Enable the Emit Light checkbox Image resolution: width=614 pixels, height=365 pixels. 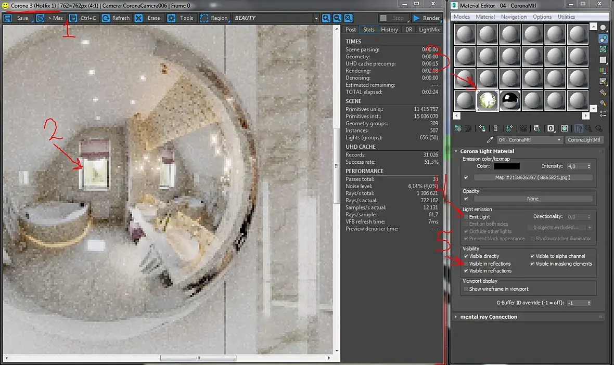(466, 217)
